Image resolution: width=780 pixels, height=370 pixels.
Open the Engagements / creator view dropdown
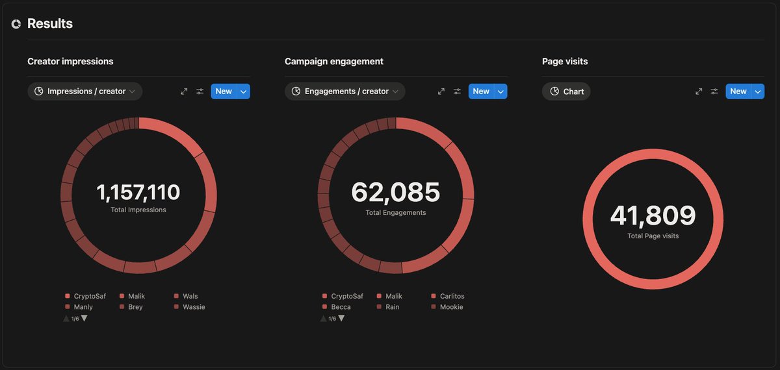click(x=345, y=92)
